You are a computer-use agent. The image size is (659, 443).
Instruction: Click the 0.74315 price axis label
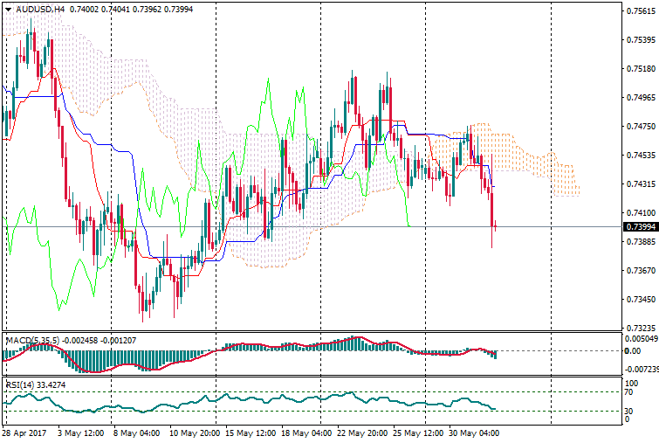641,184
